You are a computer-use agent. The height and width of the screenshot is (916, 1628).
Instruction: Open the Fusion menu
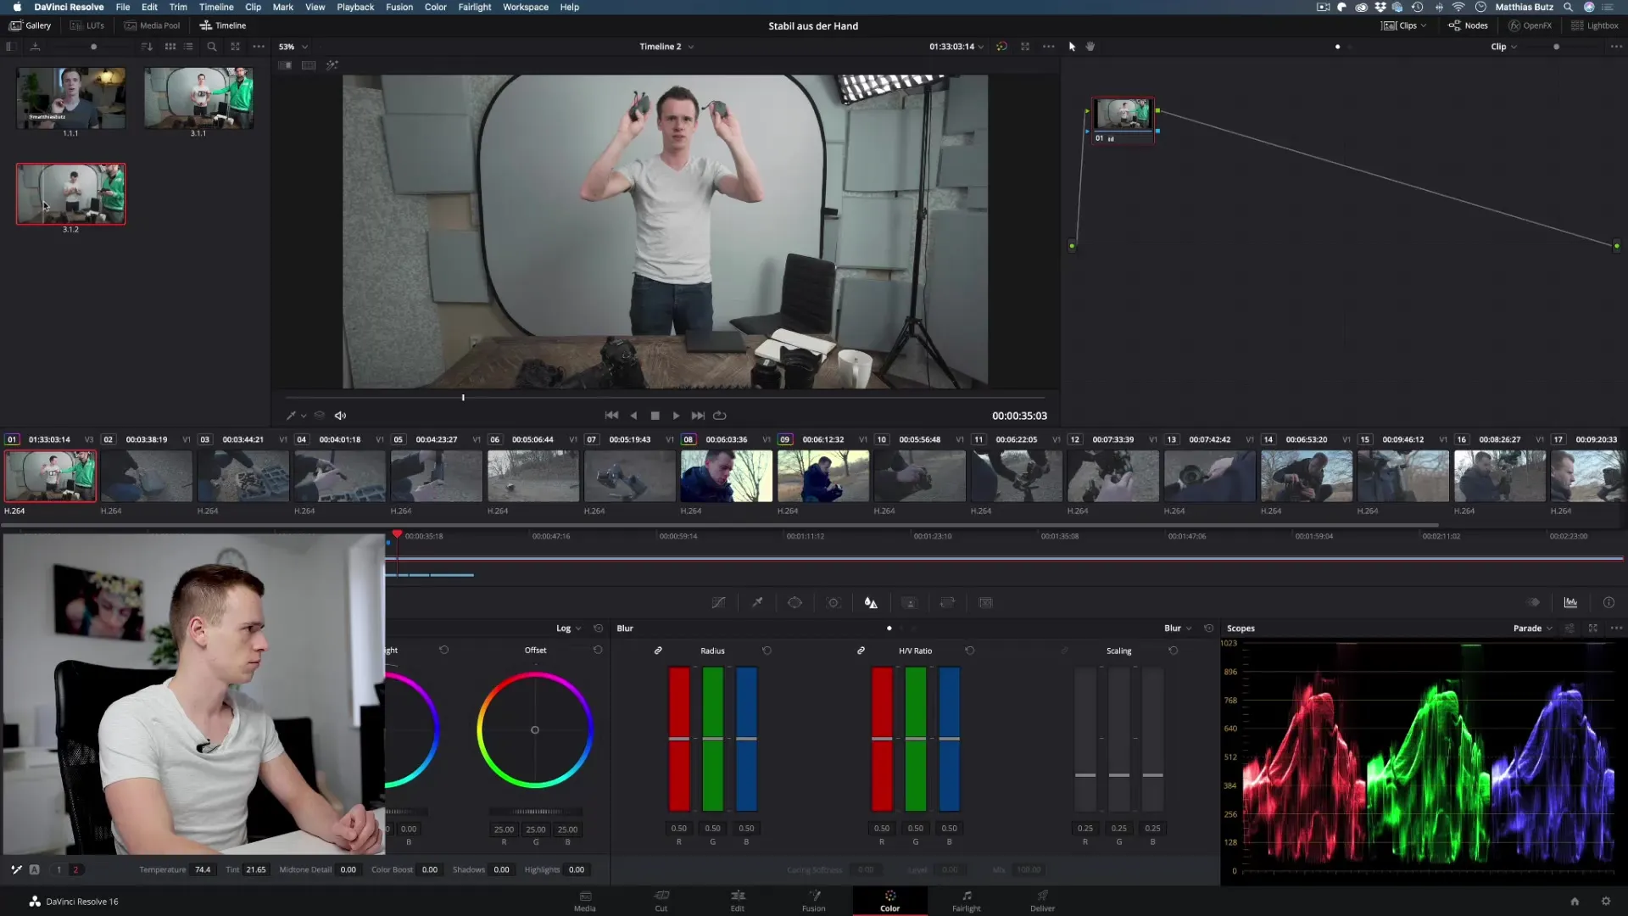point(399,7)
